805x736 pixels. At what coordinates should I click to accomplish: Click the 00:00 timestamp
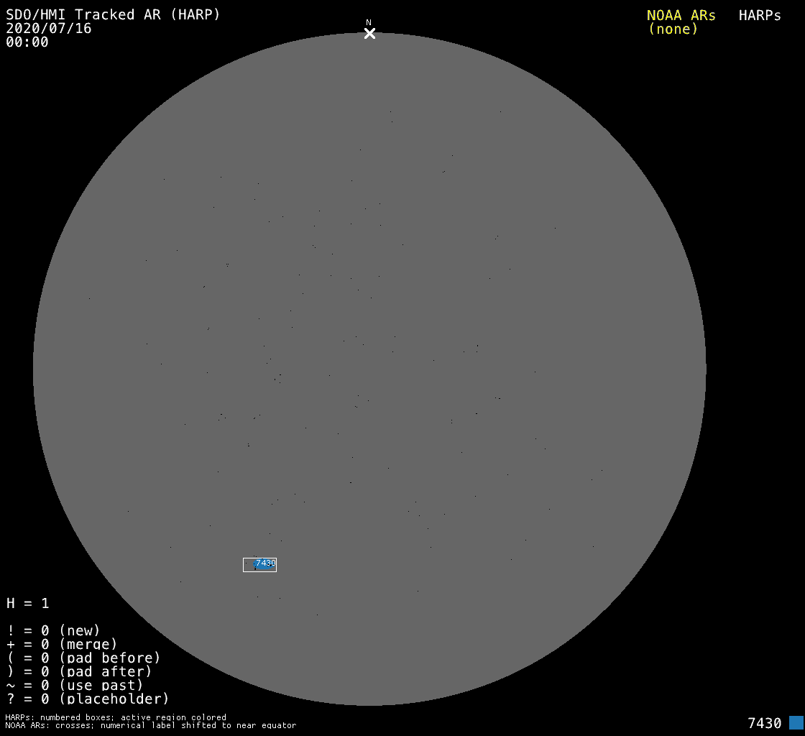[27, 42]
